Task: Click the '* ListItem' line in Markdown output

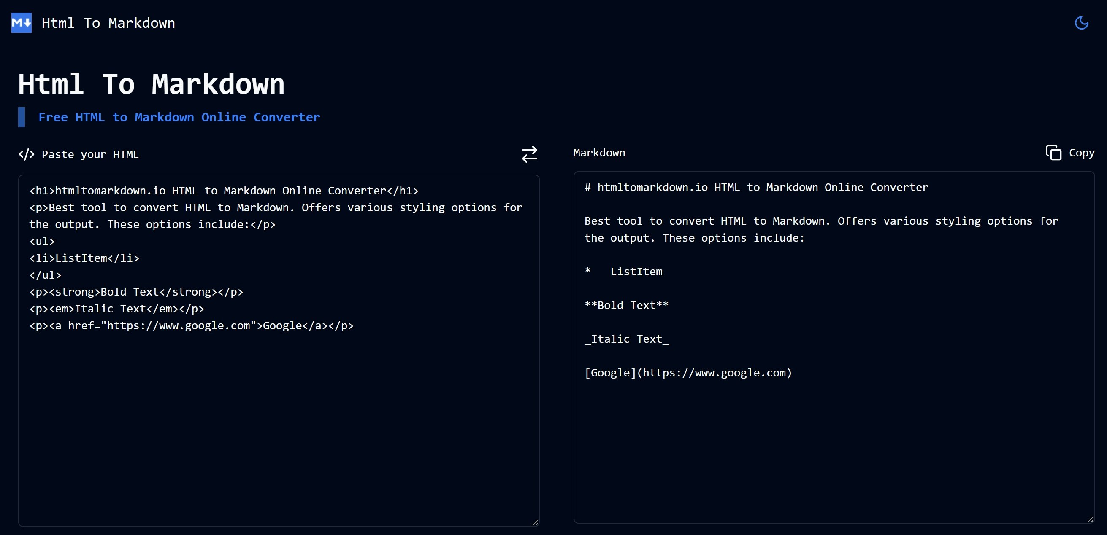Action: pos(623,272)
